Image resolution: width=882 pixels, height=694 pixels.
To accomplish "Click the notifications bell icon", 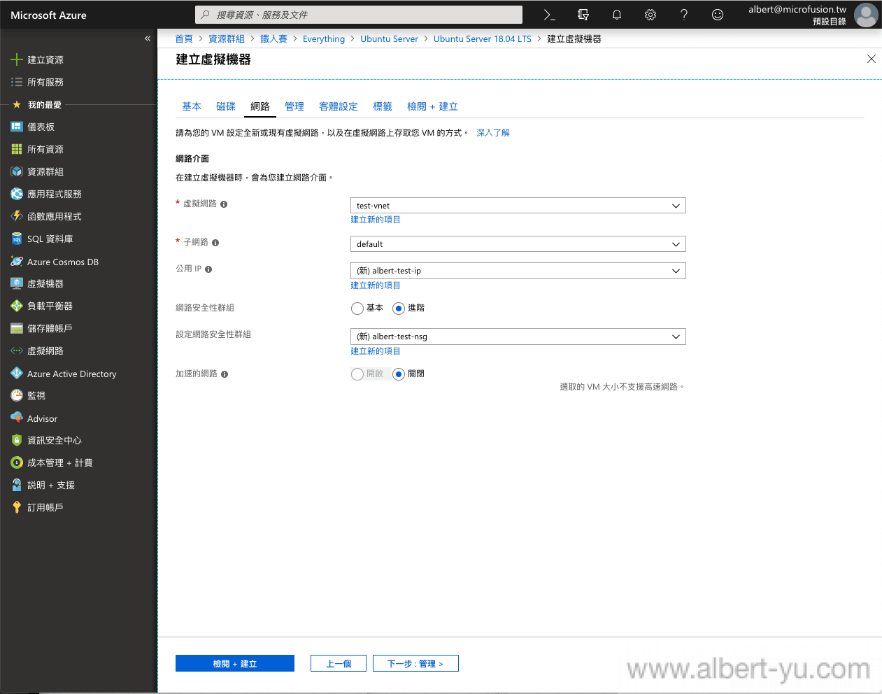I will (617, 15).
